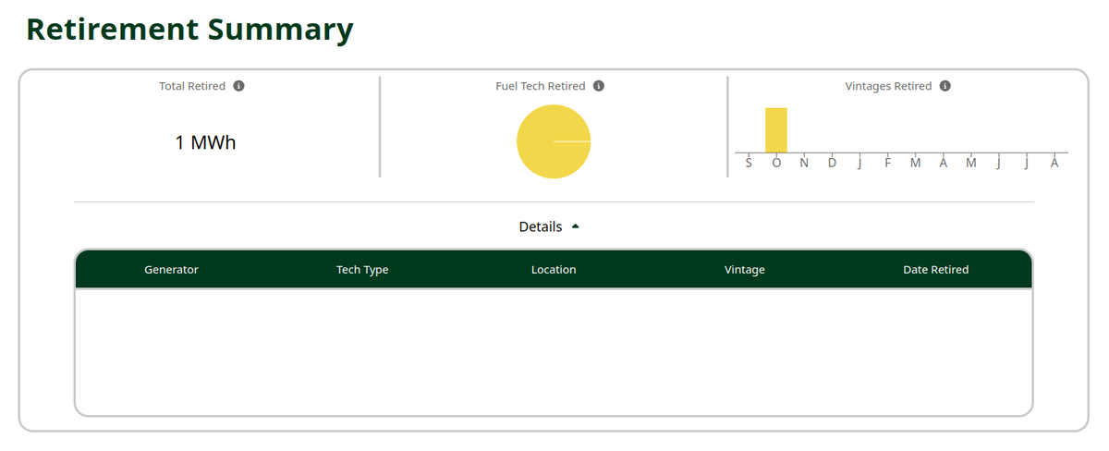The width and height of the screenshot is (1109, 451).
Task: Click the 'Fuel Tech Retired' label
Action: [x=541, y=86]
